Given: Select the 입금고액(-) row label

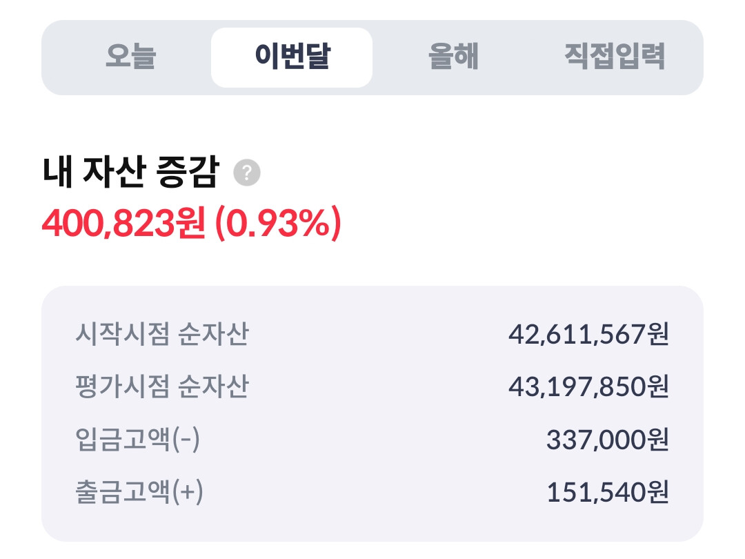Looking at the screenshot, I should [138, 439].
